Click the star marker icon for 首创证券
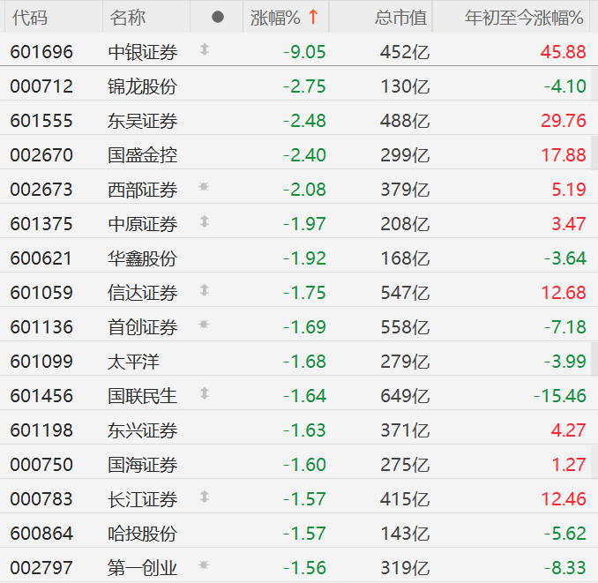 click(x=204, y=324)
